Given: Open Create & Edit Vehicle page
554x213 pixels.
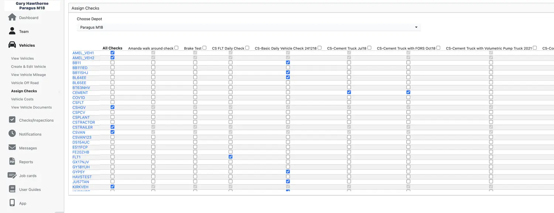Looking at the screenshot, I should coord(28,67).
